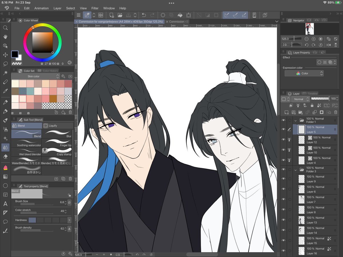Open the Filter menu
The width and height of the screenshot is (343, 257).
(x=95, y=8)
